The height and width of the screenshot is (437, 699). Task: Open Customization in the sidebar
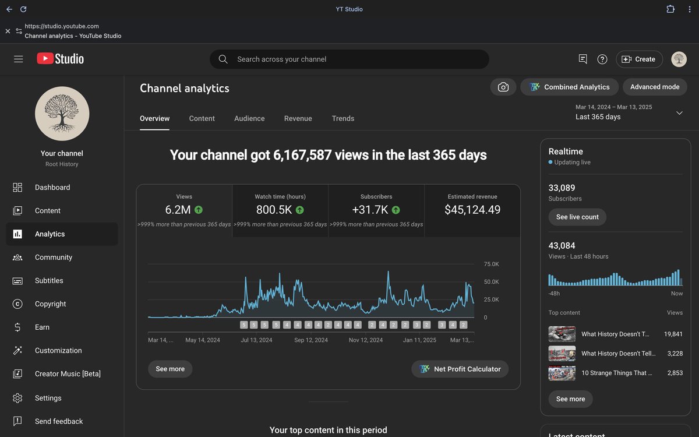click(62, 351)
